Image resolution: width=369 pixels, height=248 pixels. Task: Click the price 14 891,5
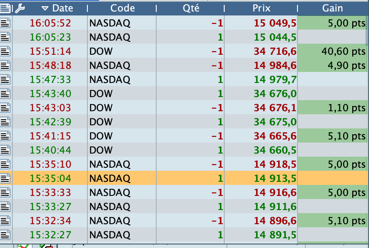(275, 235)
